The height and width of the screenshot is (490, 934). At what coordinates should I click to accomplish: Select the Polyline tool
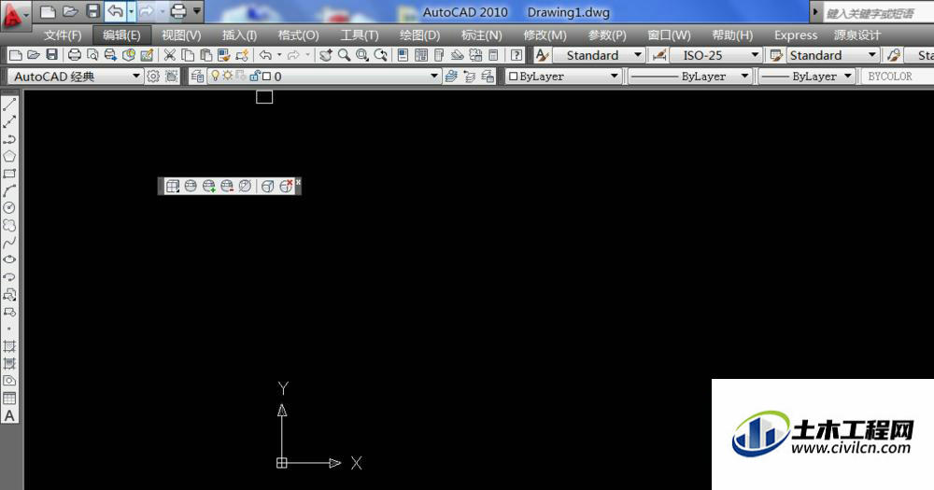click(9, 139)
